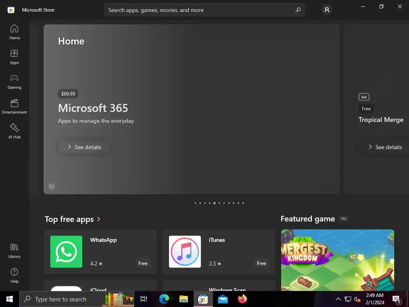Open the Mergest Kingdom featured game image

coord(338,260)
